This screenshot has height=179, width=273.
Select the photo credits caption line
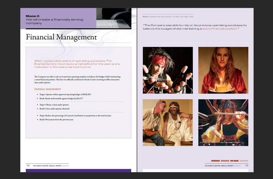pyautogui.click(x=168, y=17)
